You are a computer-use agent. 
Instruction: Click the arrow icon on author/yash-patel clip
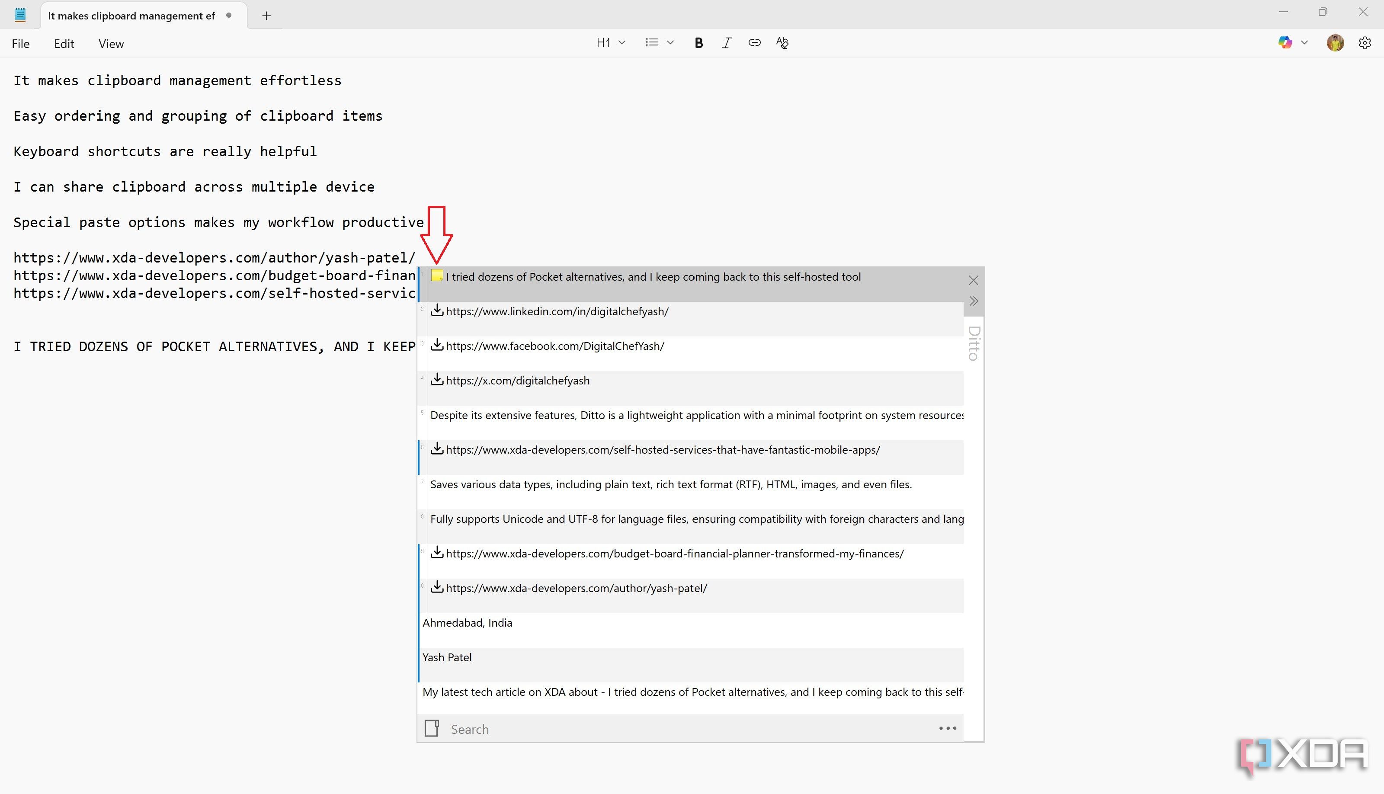tap(437, 587)
